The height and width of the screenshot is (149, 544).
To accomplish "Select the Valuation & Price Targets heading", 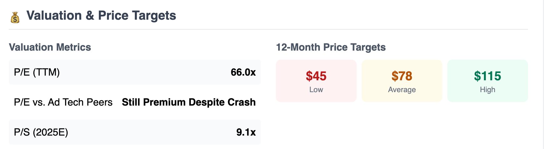I will (101, 16).
